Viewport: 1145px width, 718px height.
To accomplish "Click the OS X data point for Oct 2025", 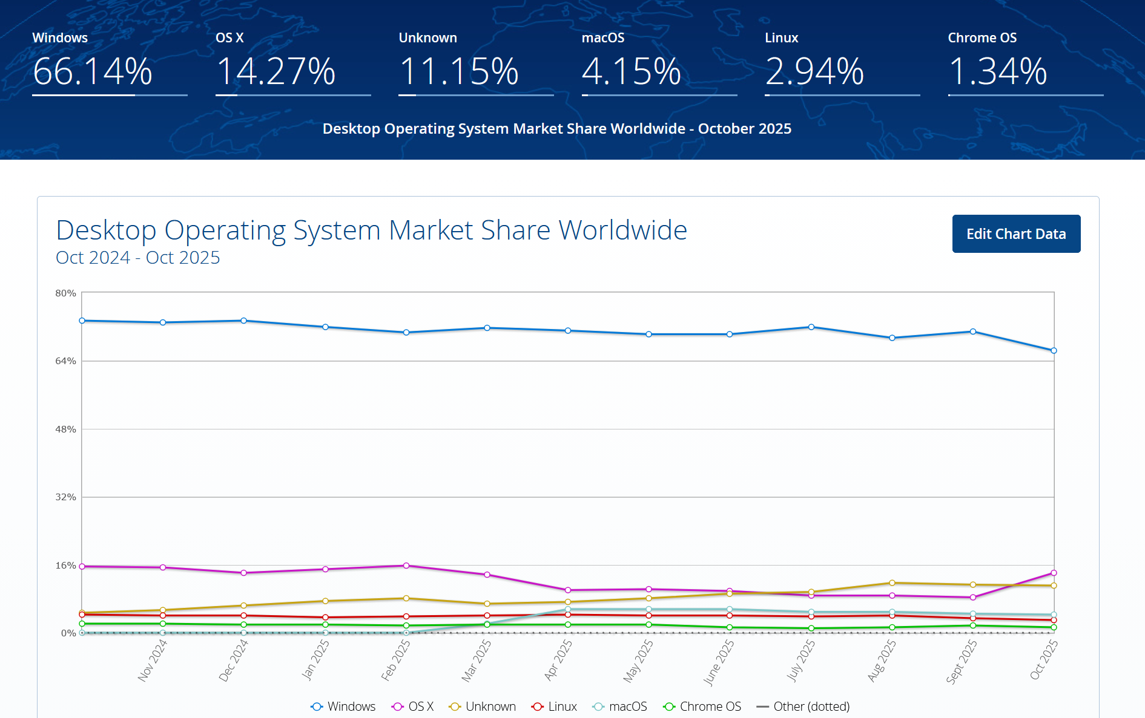I will coord(1054,573).
